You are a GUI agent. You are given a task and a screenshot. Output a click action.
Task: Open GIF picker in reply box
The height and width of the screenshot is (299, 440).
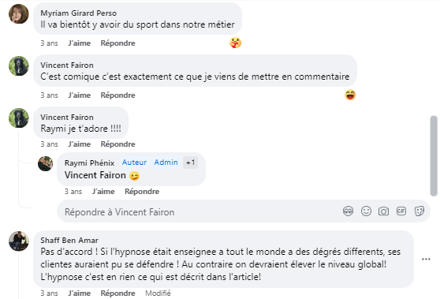click(401, 211)
